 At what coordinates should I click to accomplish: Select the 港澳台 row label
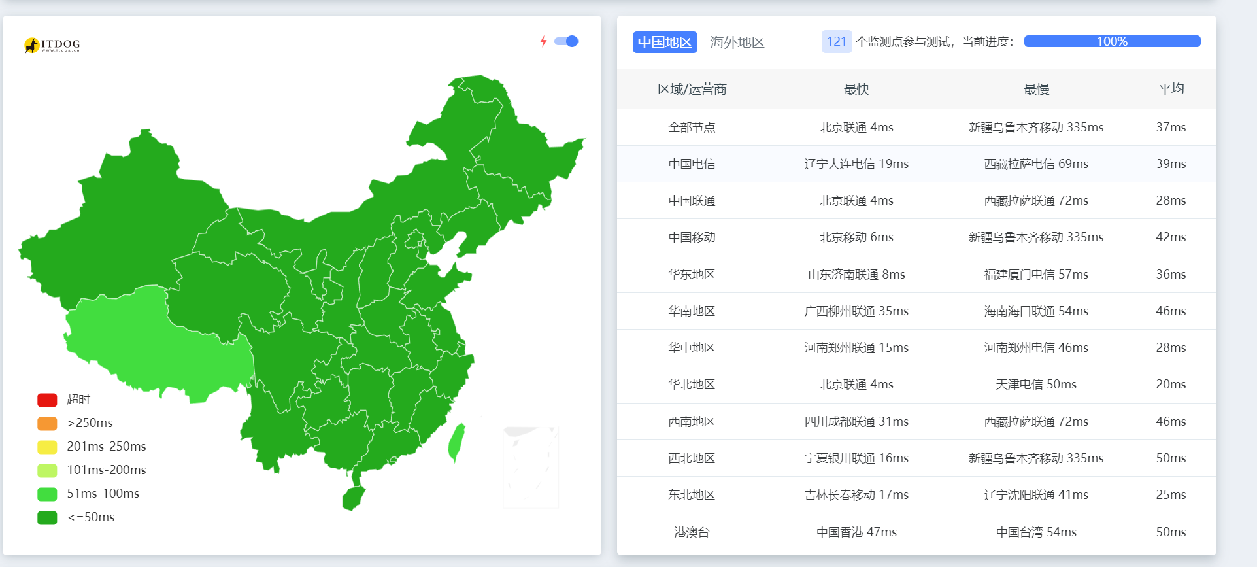coord(692,532)
